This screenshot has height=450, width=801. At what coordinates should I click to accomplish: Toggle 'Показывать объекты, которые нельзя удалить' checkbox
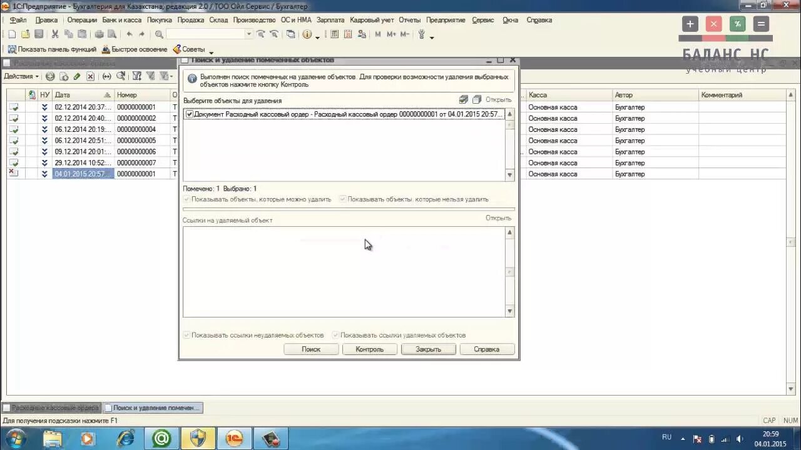342,199
